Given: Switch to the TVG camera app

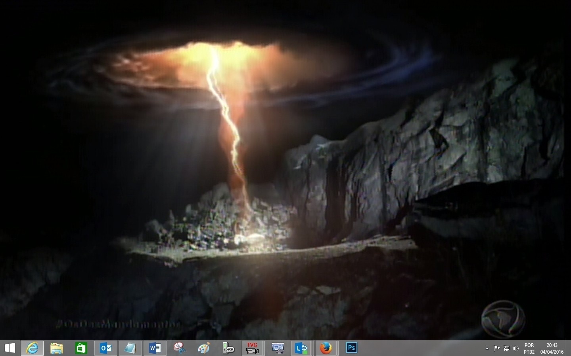Looking at the screenshot, I should tap(253, 348).
